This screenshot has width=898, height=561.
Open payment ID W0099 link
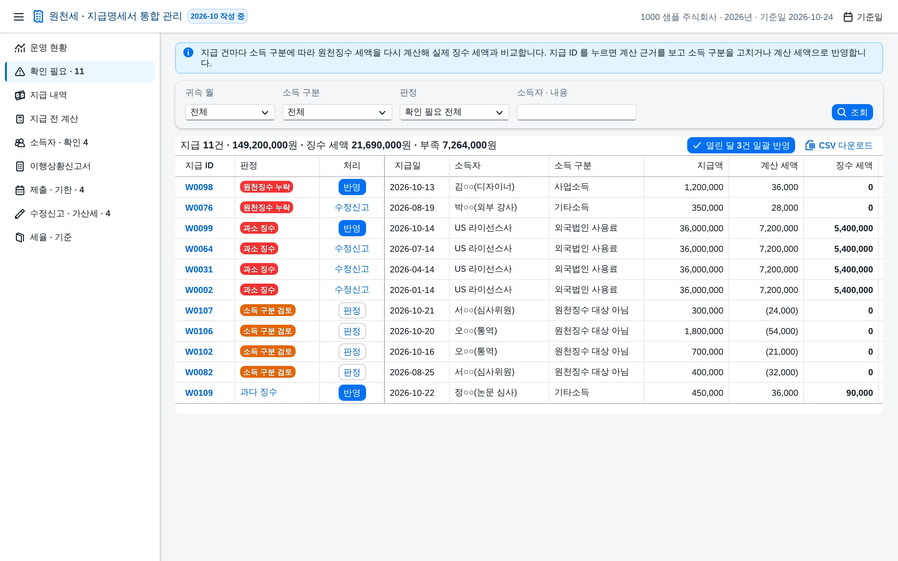point(199,228)
